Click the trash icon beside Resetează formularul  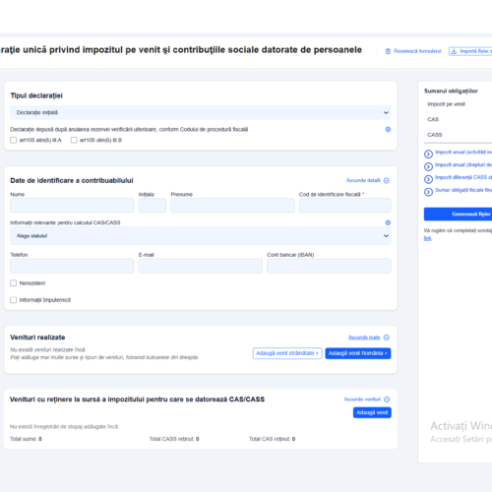(x=388, y=51)
